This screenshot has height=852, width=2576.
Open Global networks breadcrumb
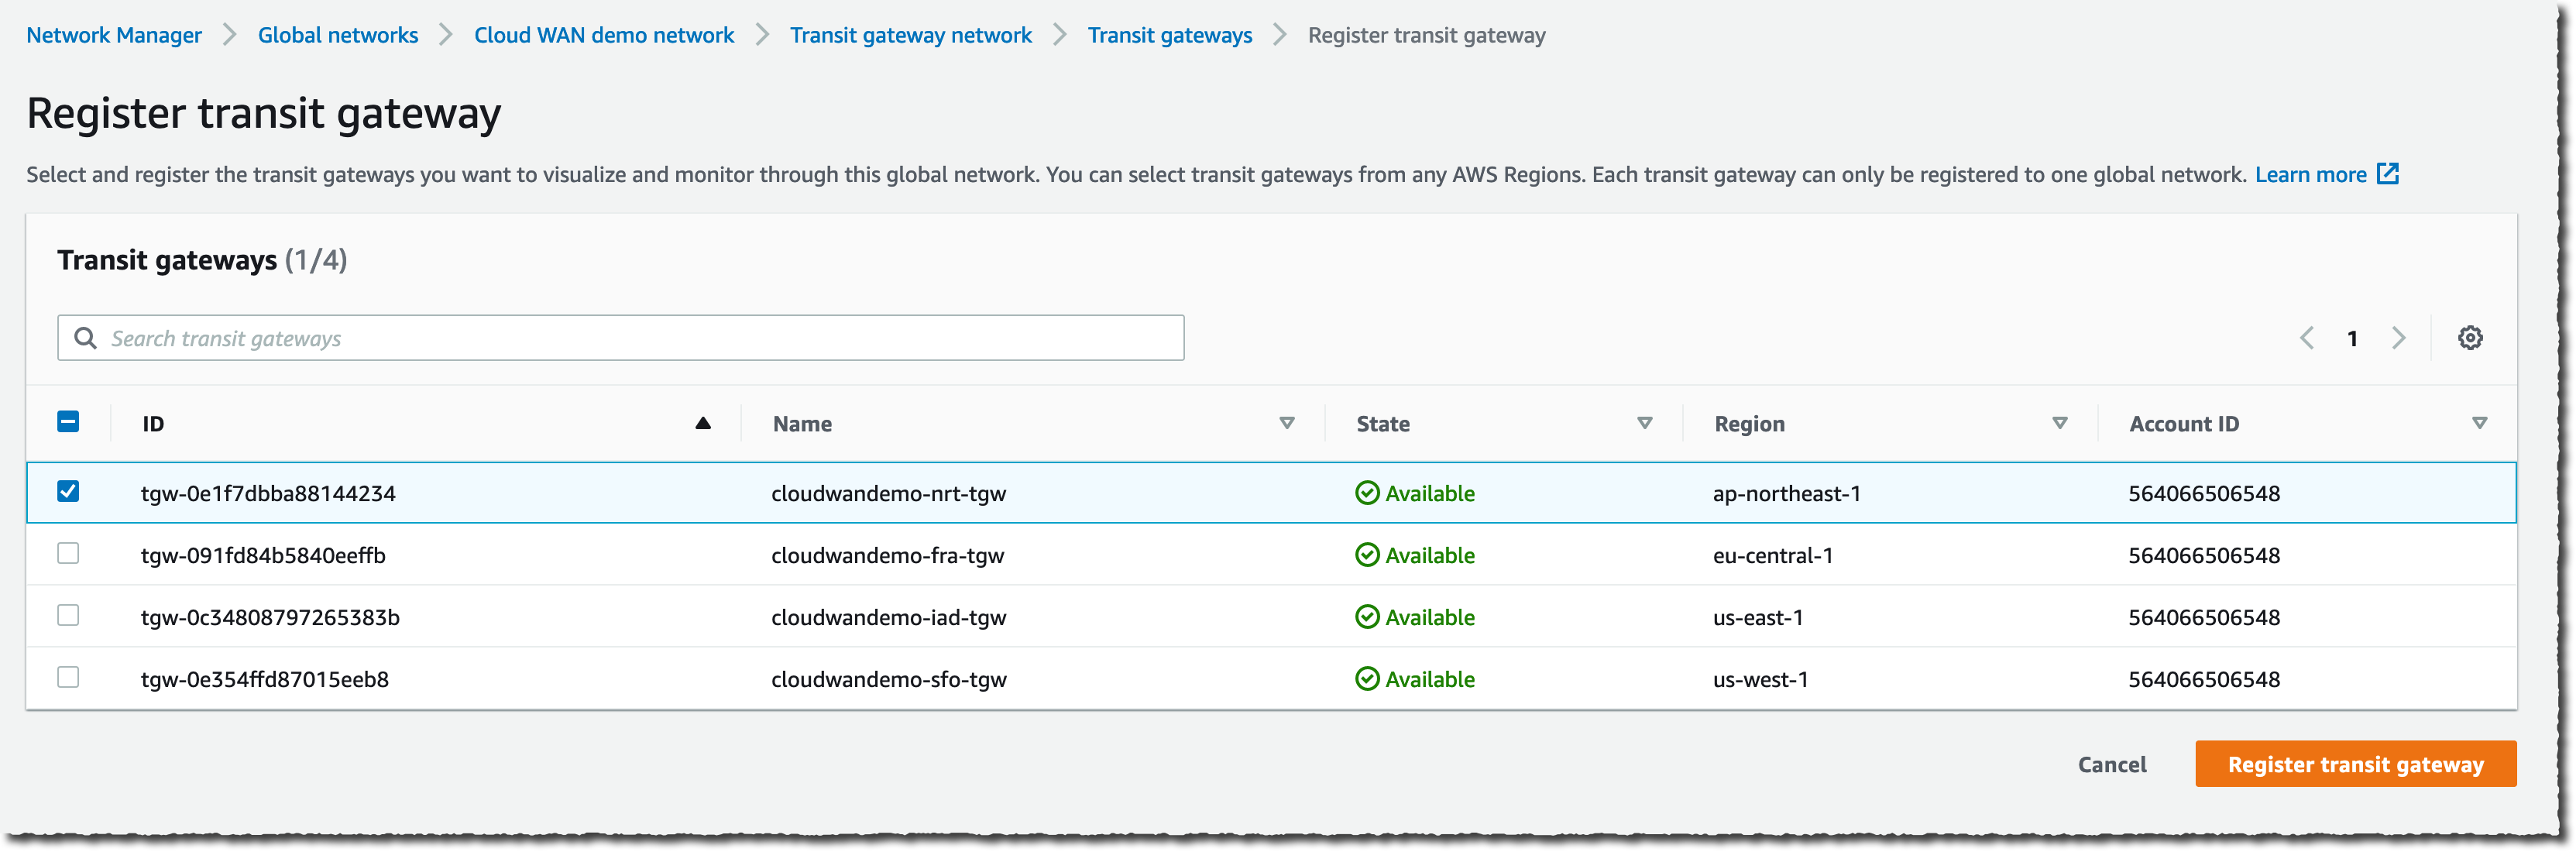coord(337,35)
